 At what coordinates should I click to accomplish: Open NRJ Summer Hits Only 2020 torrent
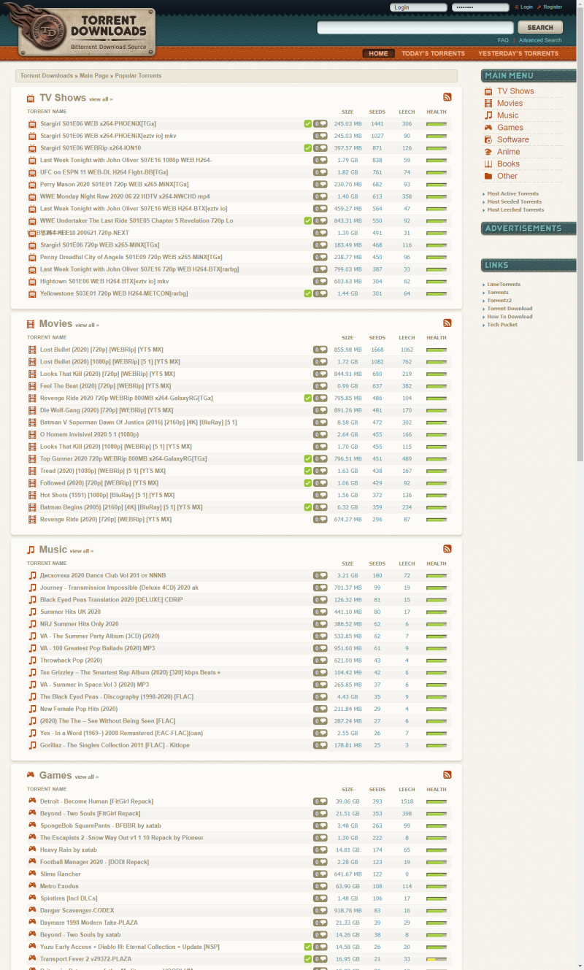[79, 624]
